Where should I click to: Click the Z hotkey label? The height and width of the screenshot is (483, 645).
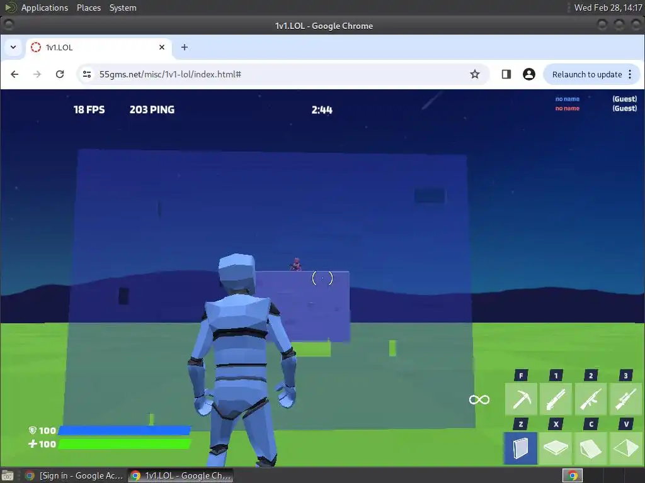pos(521,425)
